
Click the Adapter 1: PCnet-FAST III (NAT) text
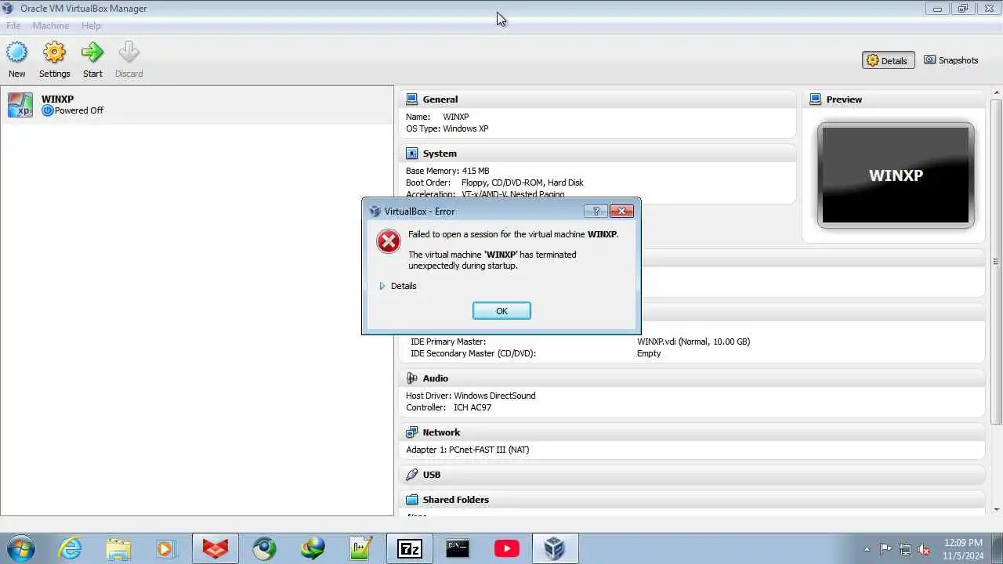(x=468, y=450)
